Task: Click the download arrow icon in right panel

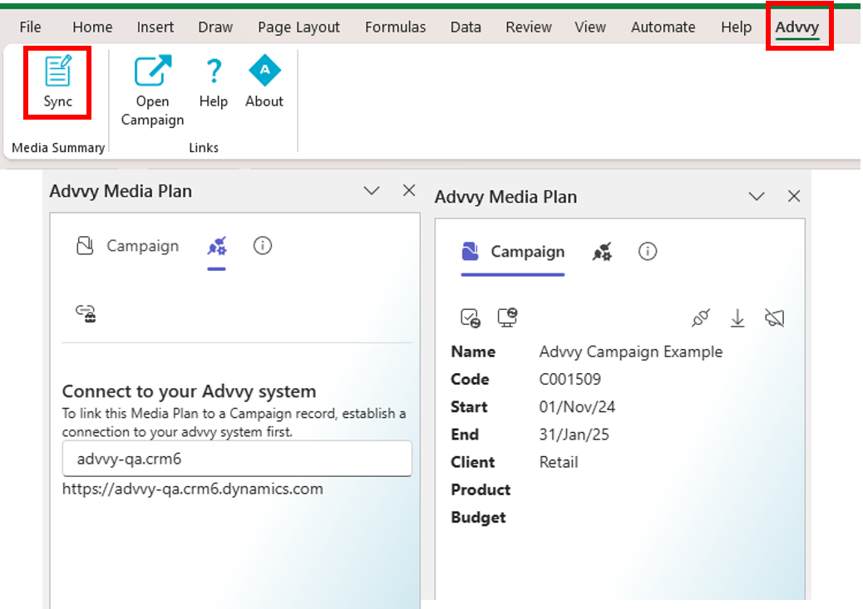Action: point(737,318)
